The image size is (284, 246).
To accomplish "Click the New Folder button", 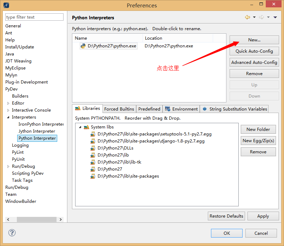I will pyautogui.click(x=258, y=129).
